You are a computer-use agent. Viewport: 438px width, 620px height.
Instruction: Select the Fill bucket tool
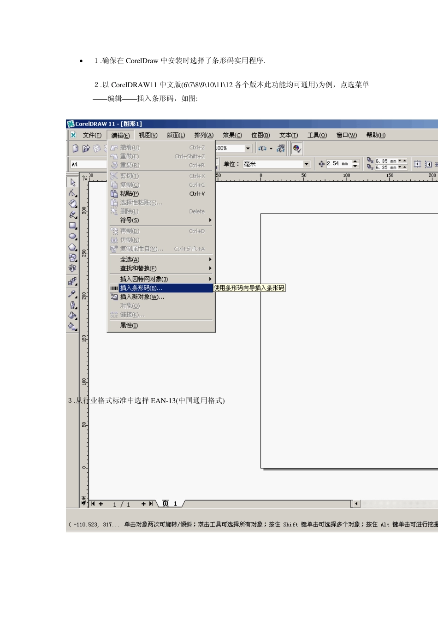pyautogui.click(x=73, y=316)
